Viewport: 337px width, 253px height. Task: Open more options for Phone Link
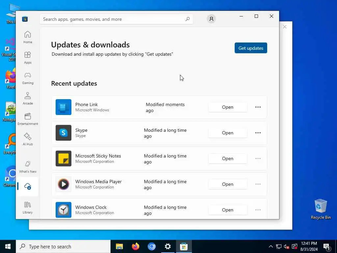click(258, 107)
